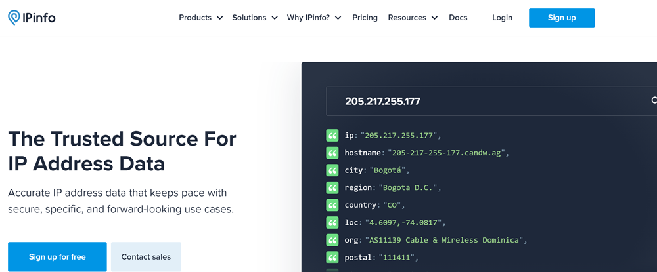Open the Docs page
Screen dimensions: 657x272
click(458, 18)
